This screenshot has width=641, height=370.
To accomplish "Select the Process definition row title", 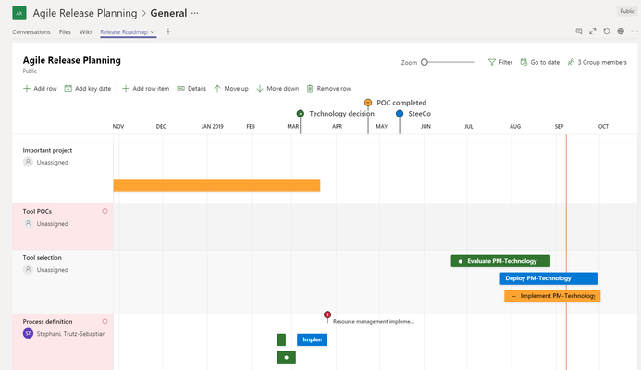I will [47, 321].
